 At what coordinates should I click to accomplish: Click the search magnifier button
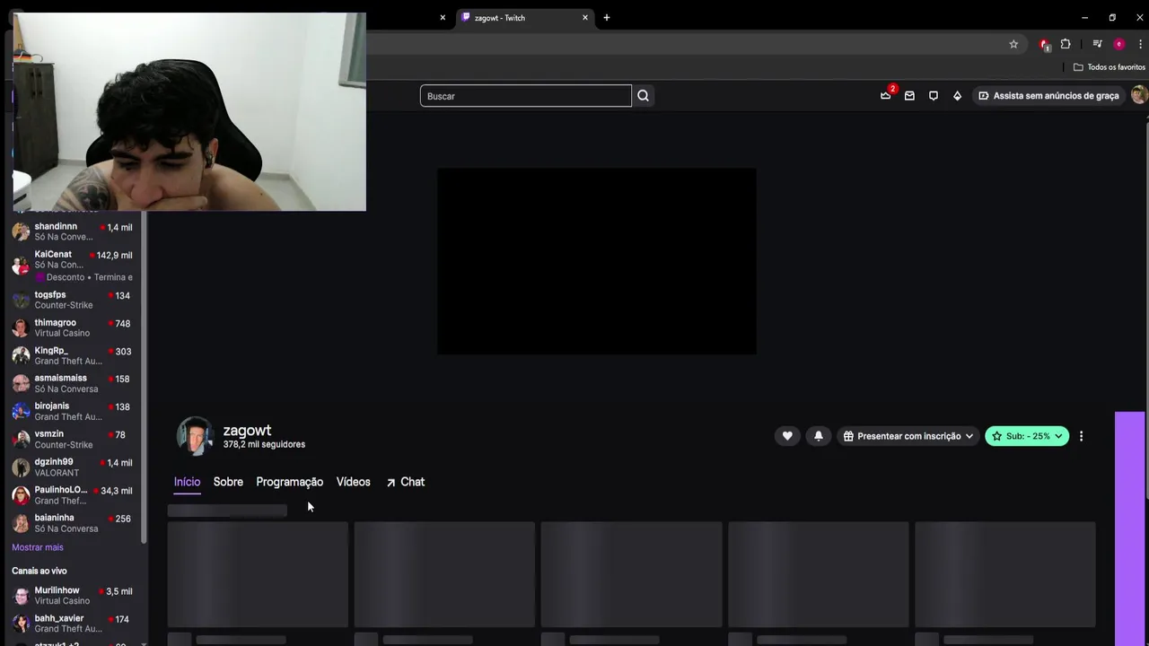(644, 96)
